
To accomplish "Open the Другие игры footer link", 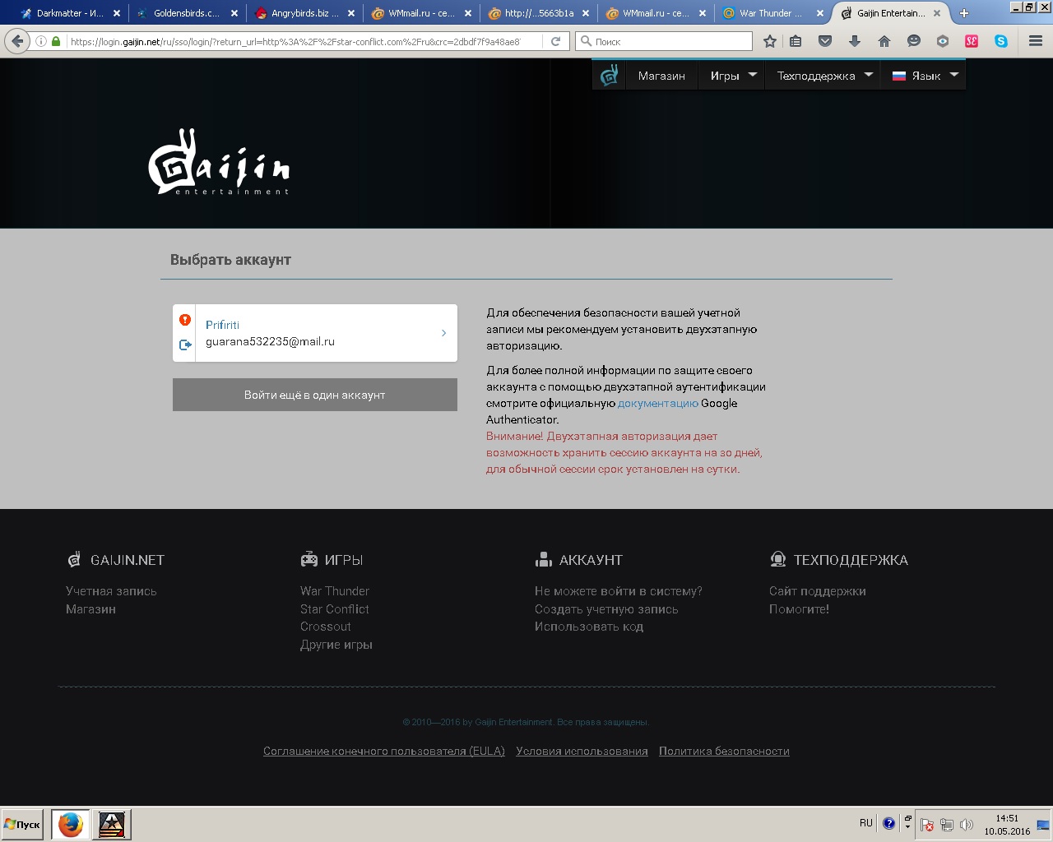I will [x=336, y=645].
